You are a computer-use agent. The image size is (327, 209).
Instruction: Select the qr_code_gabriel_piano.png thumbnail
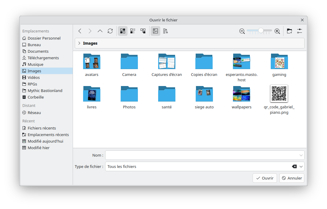(279, 93)
